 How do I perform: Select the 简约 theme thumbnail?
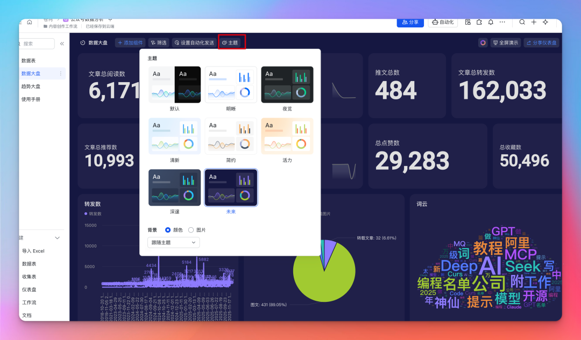coord(231,136)
